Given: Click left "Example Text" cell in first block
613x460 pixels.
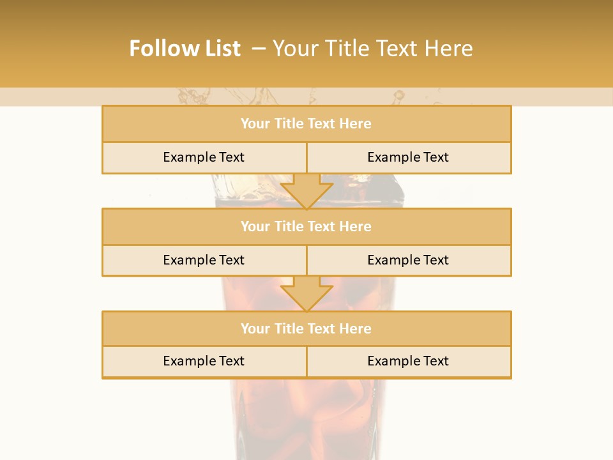Looking at the screenshot, I should (x=204, y=158).
